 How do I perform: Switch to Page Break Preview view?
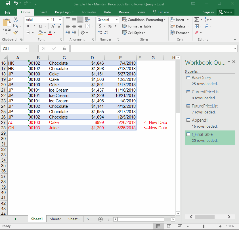[179, 226]
